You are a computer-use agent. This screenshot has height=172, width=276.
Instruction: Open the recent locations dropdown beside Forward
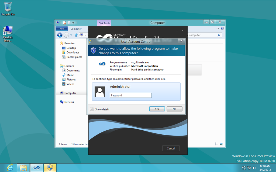point(71,35)
